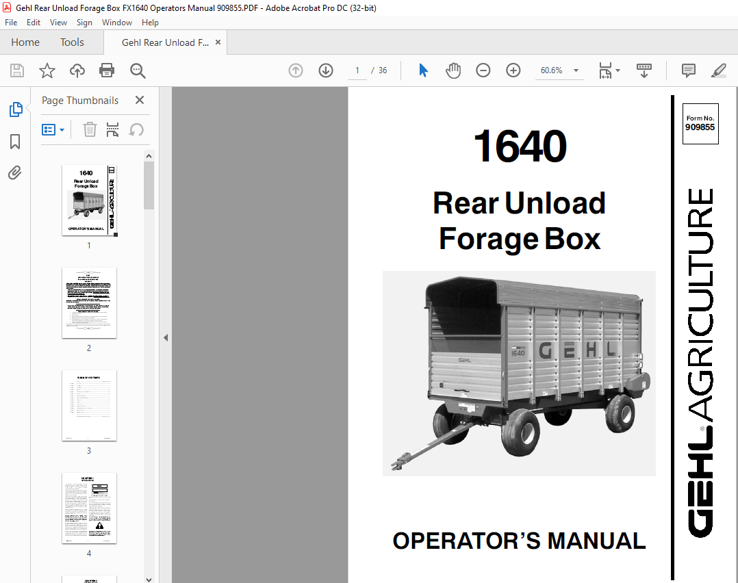Click the "Rear Unload Forage Box" heading
The image size is (738, 583).
point(519,221)
